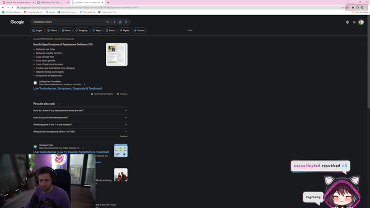Switch to the second browser tab
The height and width of the screenshot is (208, 370).
[x=53, y=2]
